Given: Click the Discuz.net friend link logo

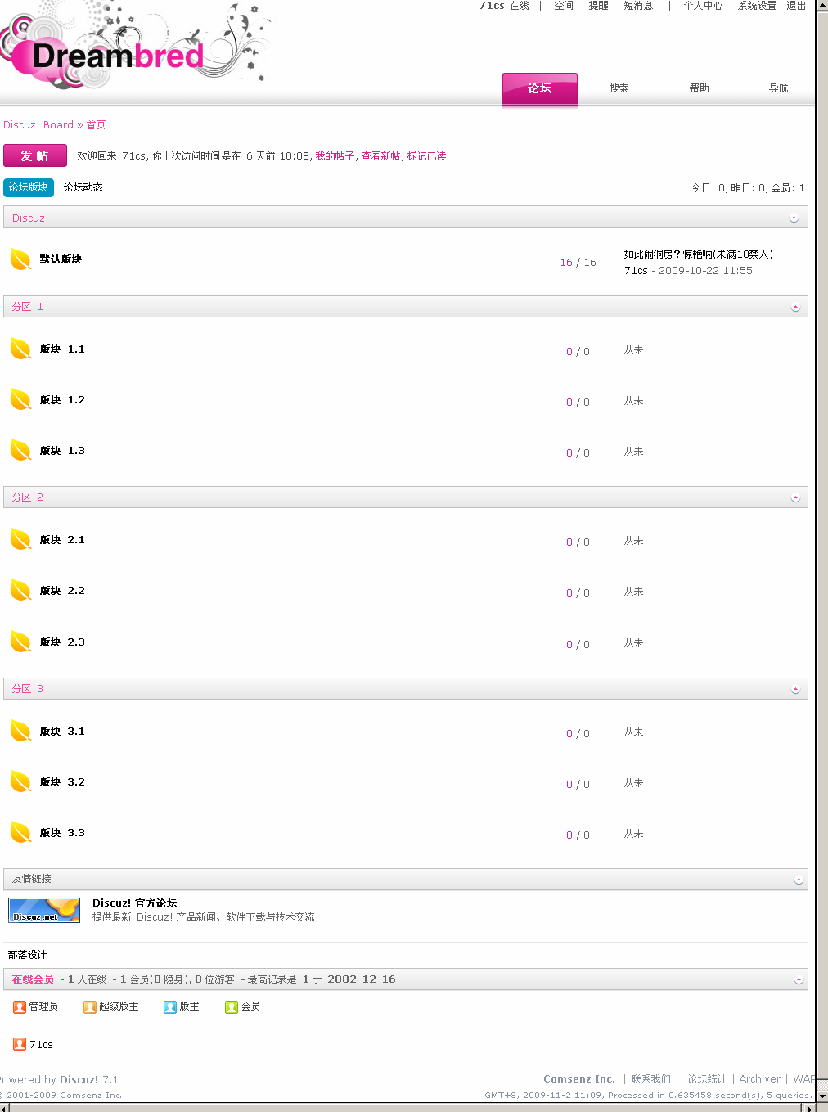Looking at the screenshot, I should 44,910.
